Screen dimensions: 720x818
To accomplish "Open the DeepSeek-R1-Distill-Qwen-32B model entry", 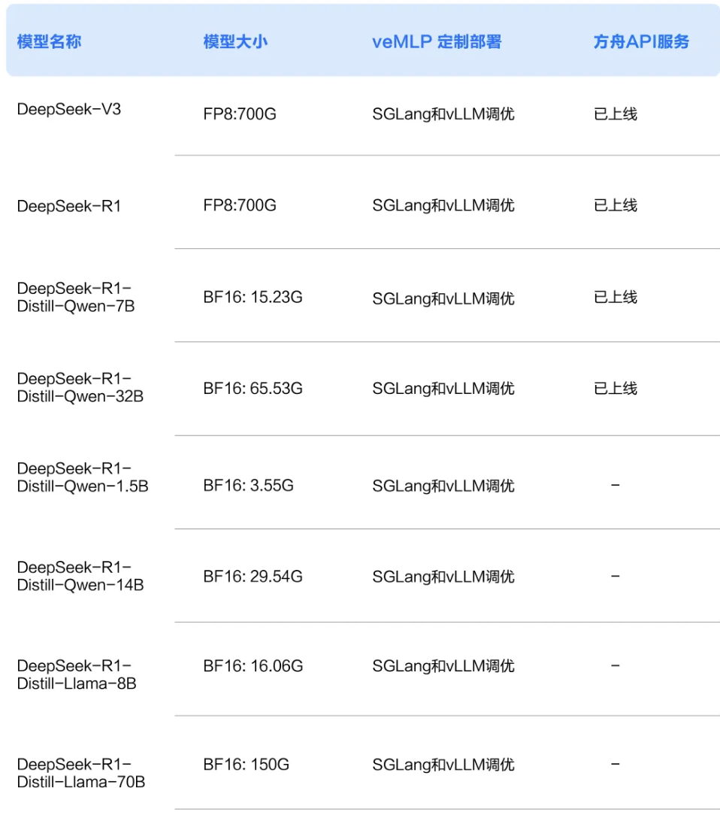I will tap(80, 387).
